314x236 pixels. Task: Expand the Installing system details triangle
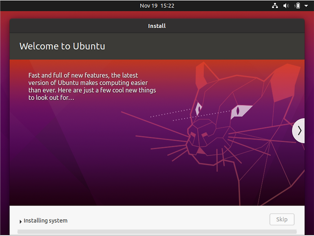20,222
